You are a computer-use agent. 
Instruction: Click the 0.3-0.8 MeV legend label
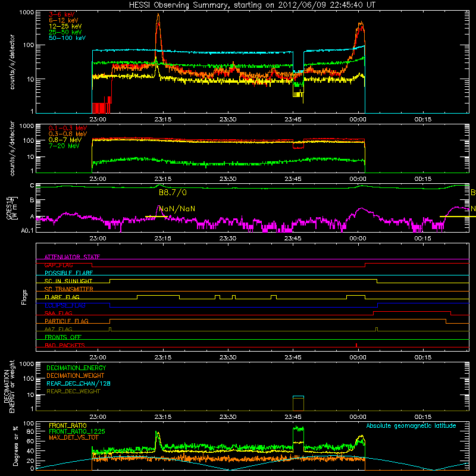tap(68, 134)
